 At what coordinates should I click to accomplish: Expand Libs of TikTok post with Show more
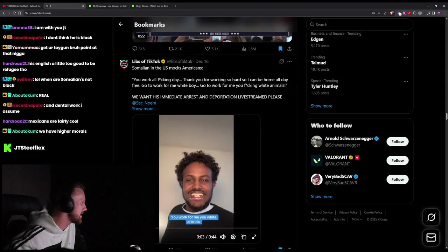pyautogui.click(x=142, y=109)
